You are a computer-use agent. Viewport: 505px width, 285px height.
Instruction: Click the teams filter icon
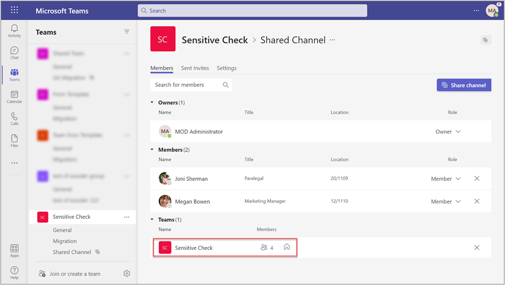click(127, 32)
